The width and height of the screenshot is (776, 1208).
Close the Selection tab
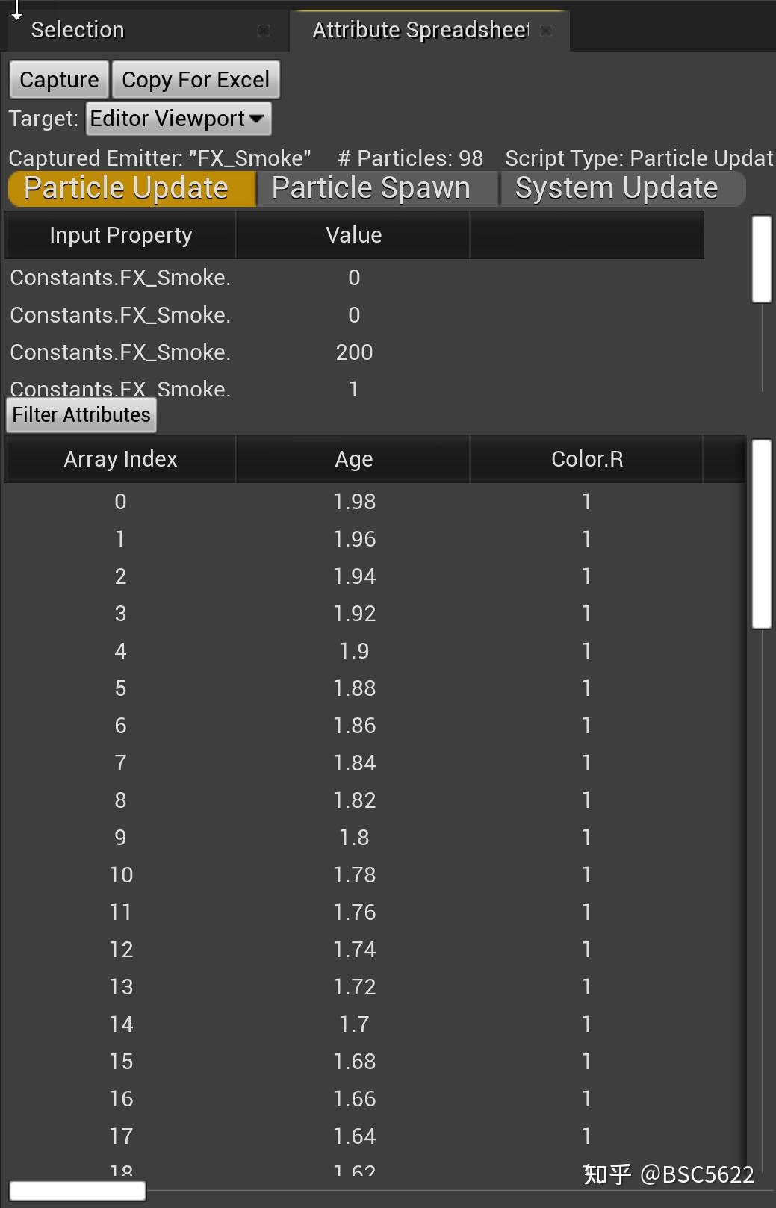point(263,31)
